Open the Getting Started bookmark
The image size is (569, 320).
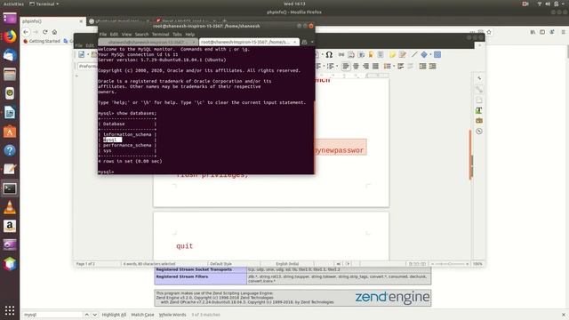[x=42, y=41]
